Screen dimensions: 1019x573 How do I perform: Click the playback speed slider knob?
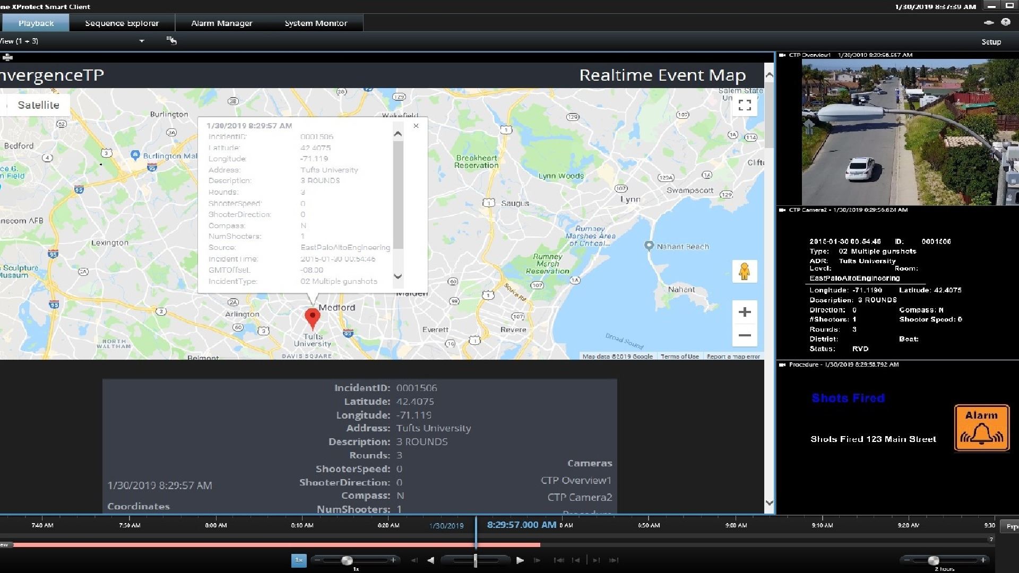click(347, 560)
